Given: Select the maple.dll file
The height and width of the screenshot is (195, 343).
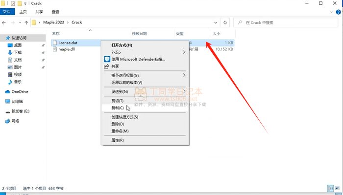Looking at the screenshot, I should point(67,49).
